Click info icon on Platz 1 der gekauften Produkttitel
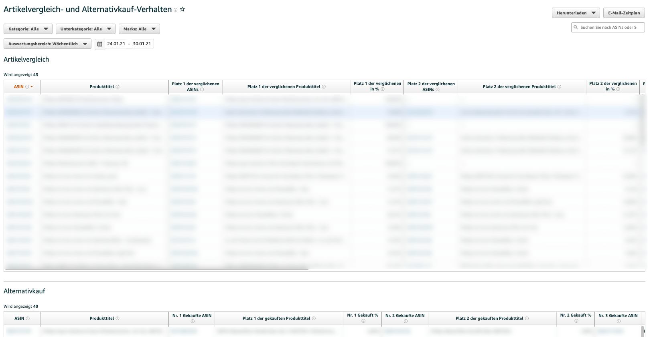The image size is (653, 337). (x=314, y=319)
